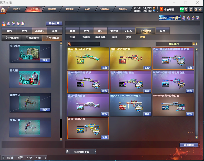Click the friends icon in status bar
Viewport: 204px width, 161px height.
click(12, 158)
